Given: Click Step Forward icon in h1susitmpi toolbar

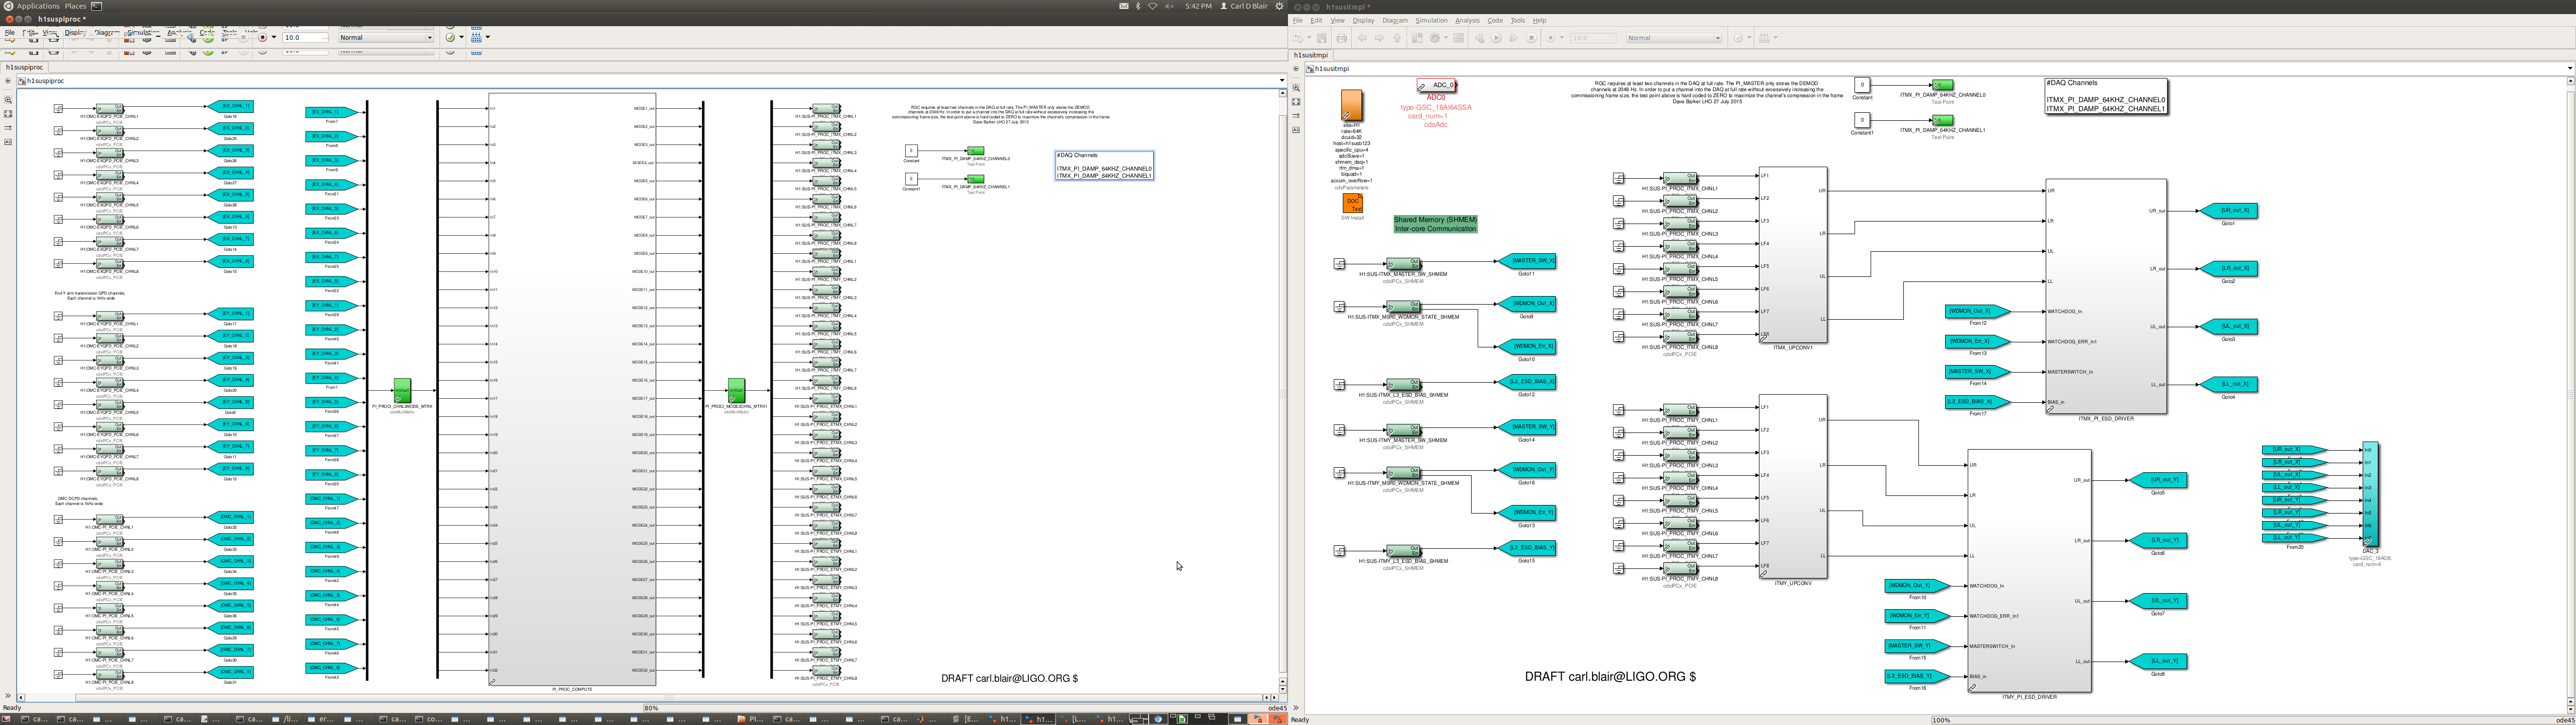Looking at the screenshot, I should [x=1513, y=38].
